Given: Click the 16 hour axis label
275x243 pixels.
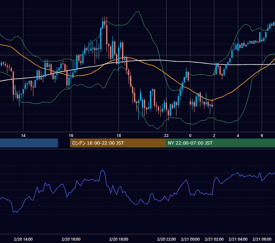Looking at the screenshot, I should click(x=71, y=136).
